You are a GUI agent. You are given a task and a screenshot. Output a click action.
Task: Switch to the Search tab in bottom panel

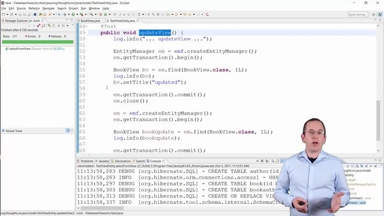[139, 161]
